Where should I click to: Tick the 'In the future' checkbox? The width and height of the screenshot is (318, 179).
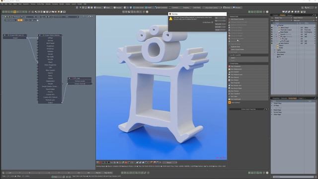click(x=212, y=22)
